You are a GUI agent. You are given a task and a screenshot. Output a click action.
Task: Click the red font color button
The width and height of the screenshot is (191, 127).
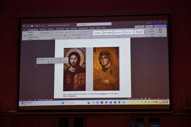[x=65, y=35]
